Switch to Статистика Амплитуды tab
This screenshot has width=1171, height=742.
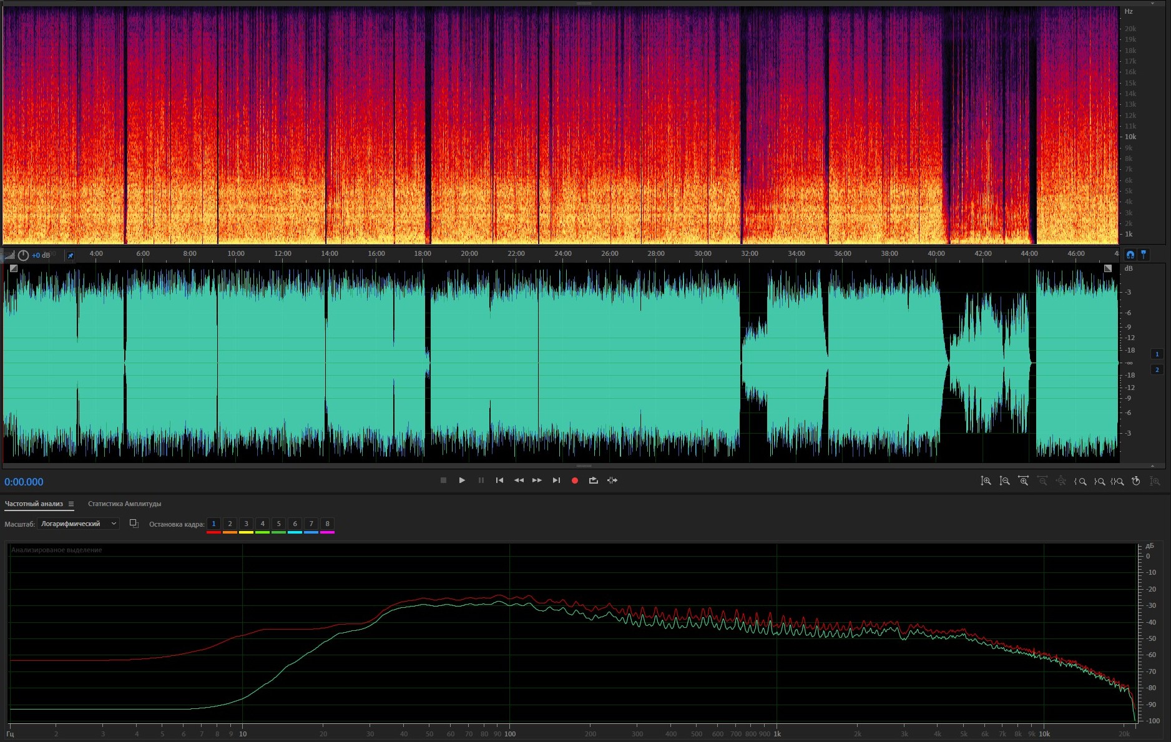click(x=124, y=504)
